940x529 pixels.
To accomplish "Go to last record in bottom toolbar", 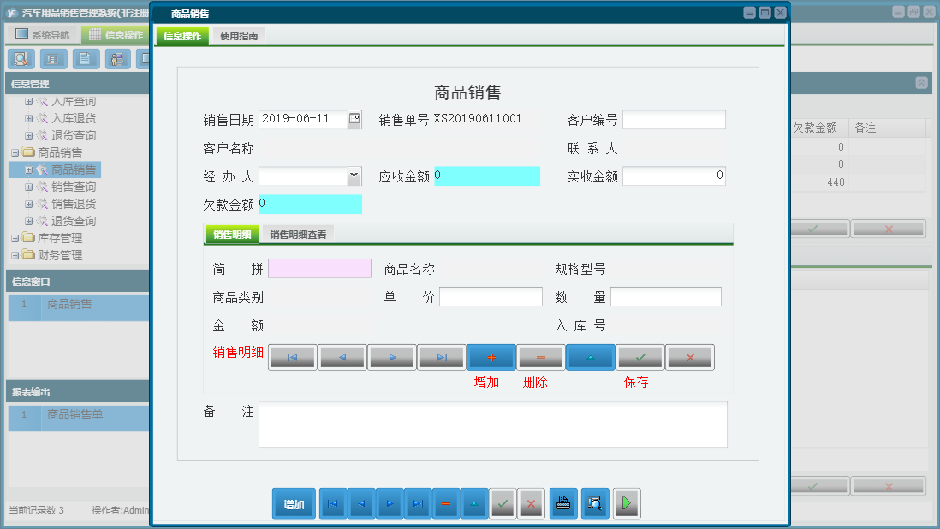I will click(418, 503).
